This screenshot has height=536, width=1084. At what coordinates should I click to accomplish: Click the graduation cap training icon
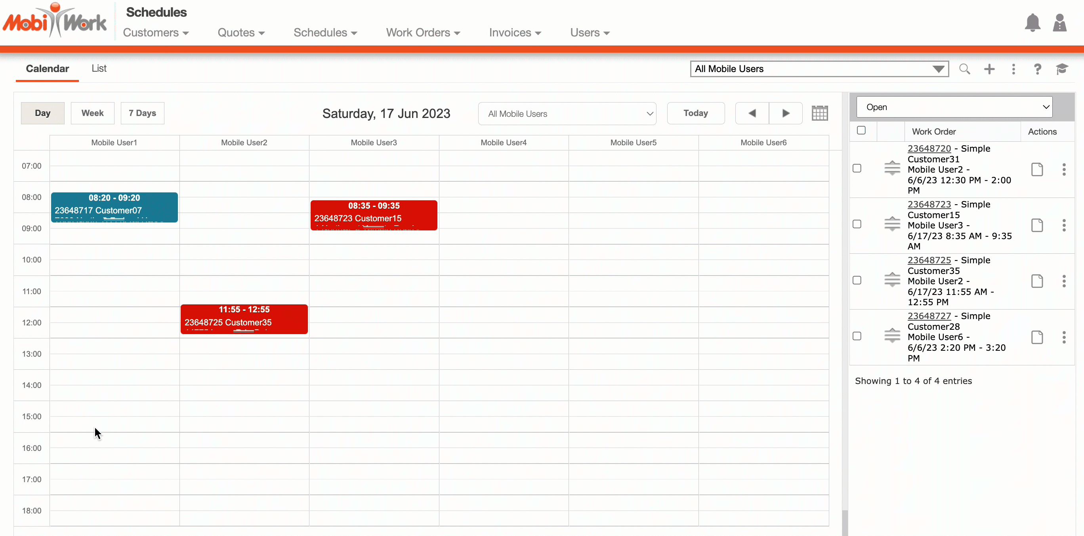(x=1062, y=69)
